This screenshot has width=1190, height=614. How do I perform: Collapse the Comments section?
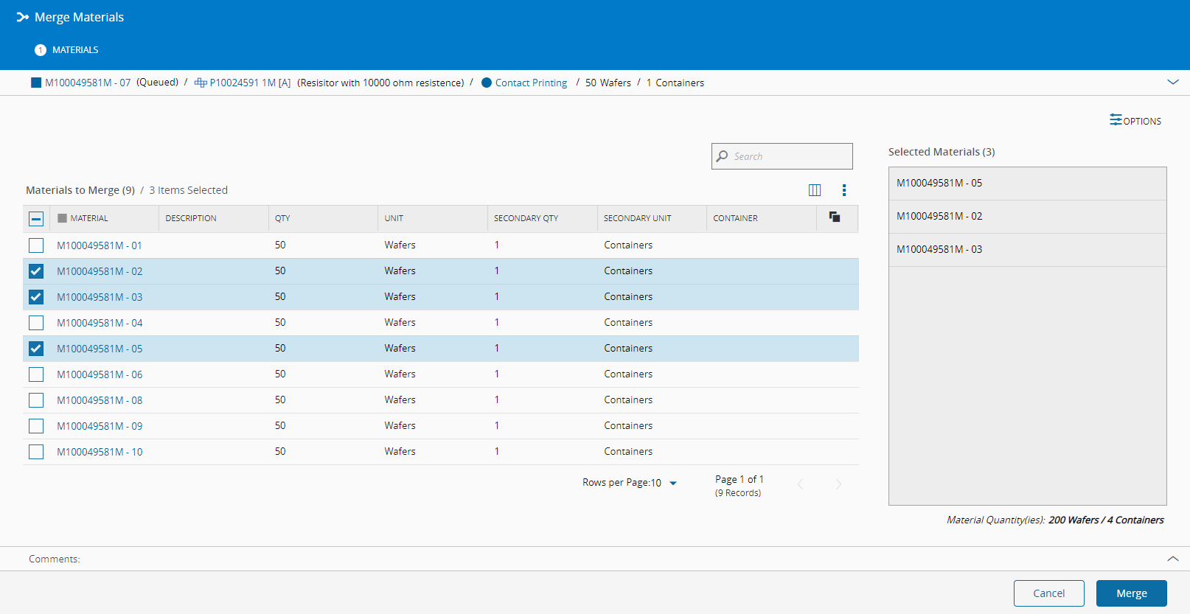1172,559
